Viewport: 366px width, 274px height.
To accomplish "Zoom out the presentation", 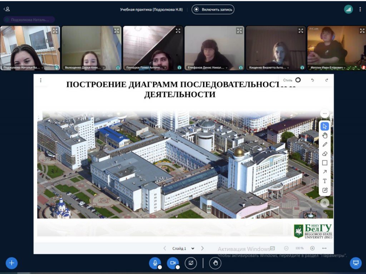I will tap(286, 248).
